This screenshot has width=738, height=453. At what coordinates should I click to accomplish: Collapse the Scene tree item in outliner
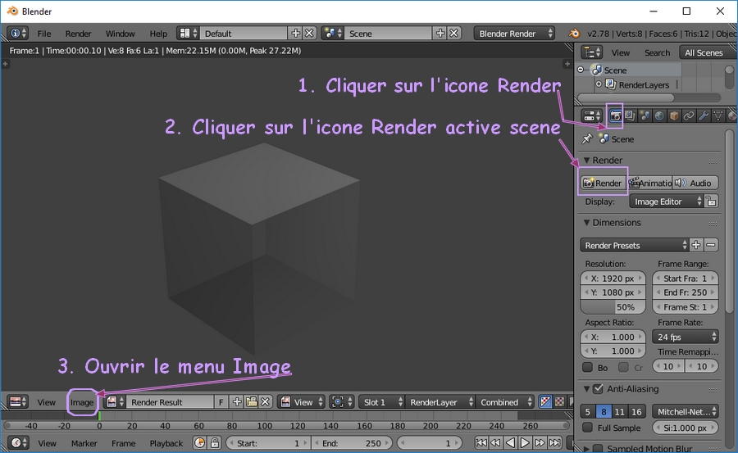pyautogui.click(x=581, y=70)
